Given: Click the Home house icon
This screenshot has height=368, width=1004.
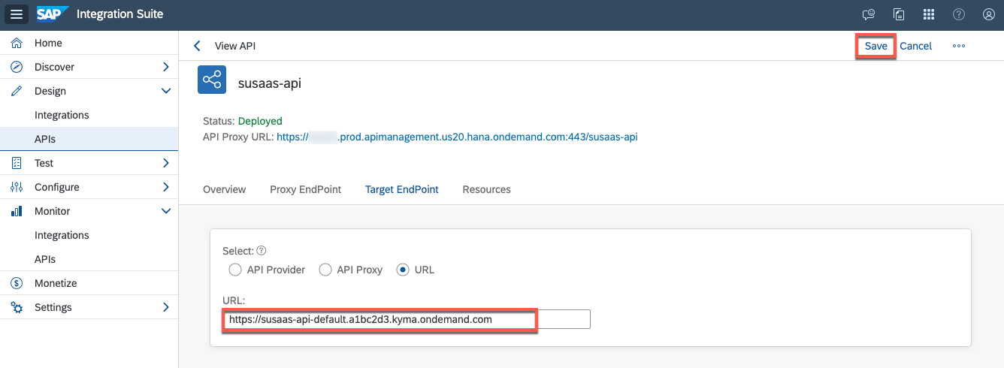Looking at the screenshot, I should pyautogui.click(x=17, y=43).
